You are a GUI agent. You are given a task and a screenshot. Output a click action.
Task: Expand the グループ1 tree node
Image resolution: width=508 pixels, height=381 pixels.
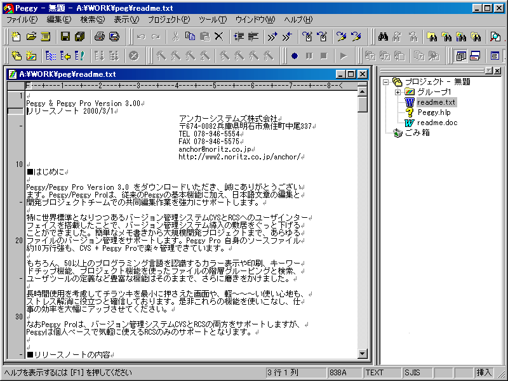[398, 92]
